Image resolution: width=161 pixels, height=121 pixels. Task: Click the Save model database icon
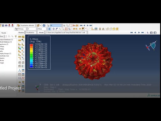coord(3,25)
